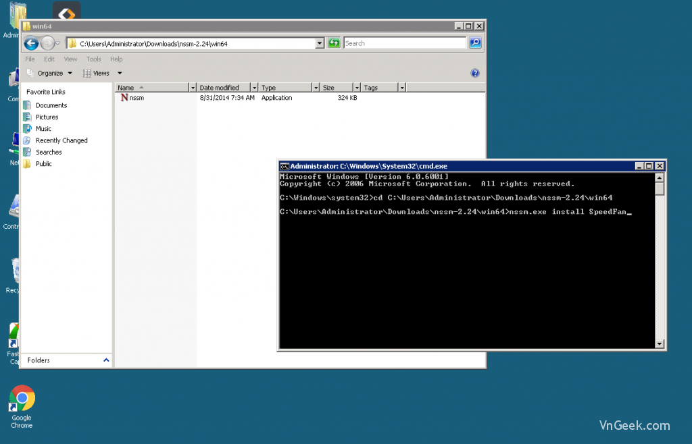Open recent pages dropdown next to Forward
This screenshot has height=444, width=692.
click(57, 44)
